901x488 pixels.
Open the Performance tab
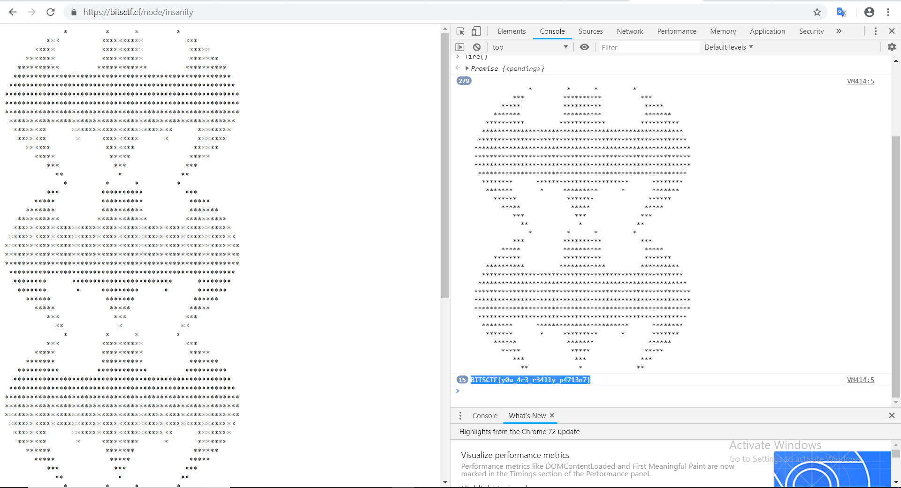pos(677,31)
